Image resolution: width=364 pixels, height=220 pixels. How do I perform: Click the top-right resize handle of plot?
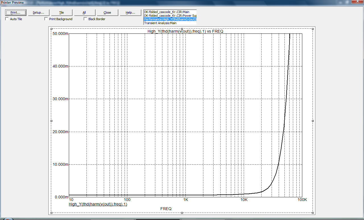(x=313, y=29)
